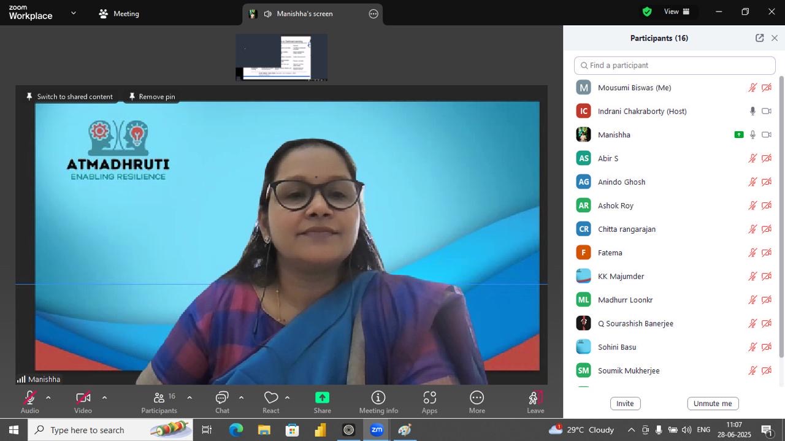785x441 pixels.
Task: Expand audio options arrow next to Audio
Action: (x=48, y=397)
